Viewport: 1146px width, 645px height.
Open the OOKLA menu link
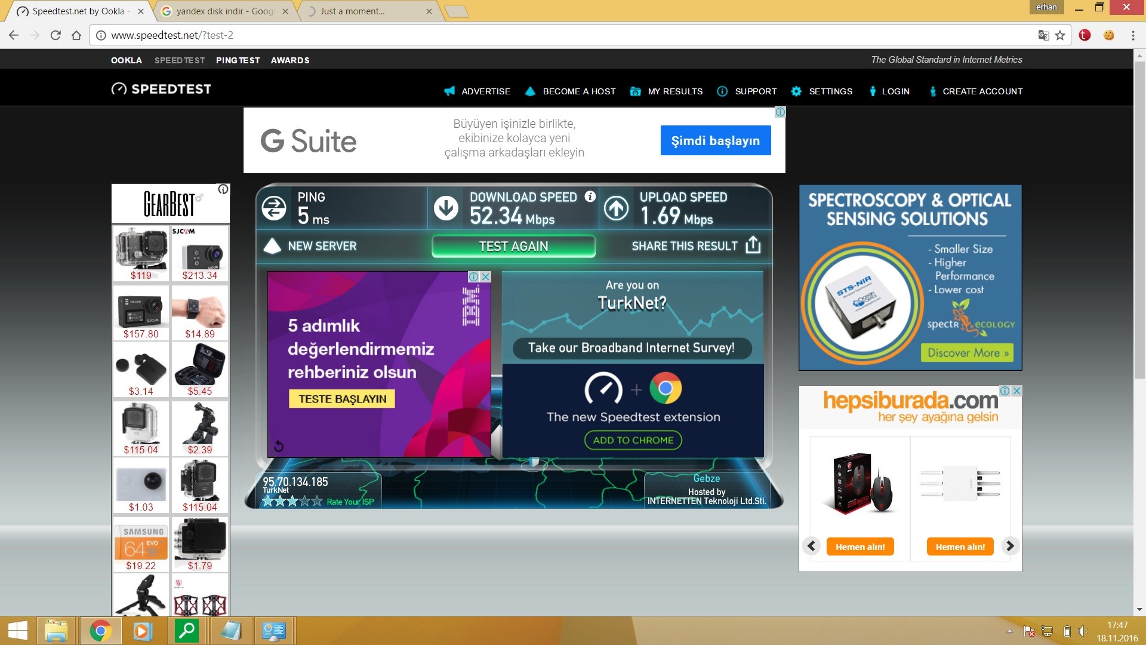pyautogui.click(x=127, y=60)
